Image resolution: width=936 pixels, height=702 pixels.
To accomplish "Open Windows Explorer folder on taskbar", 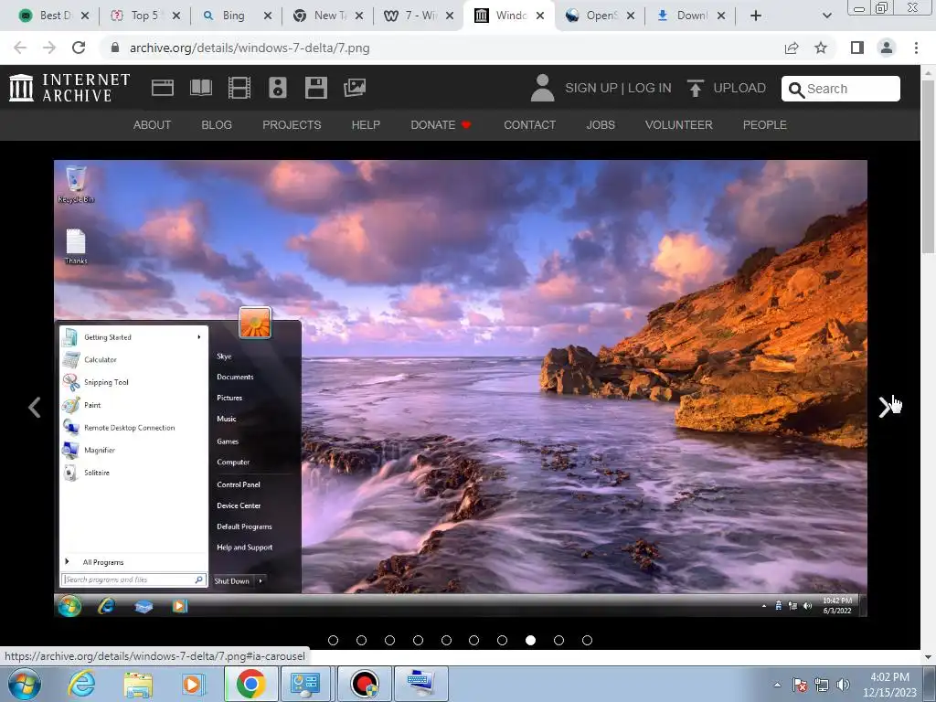I will pos(138,684).
